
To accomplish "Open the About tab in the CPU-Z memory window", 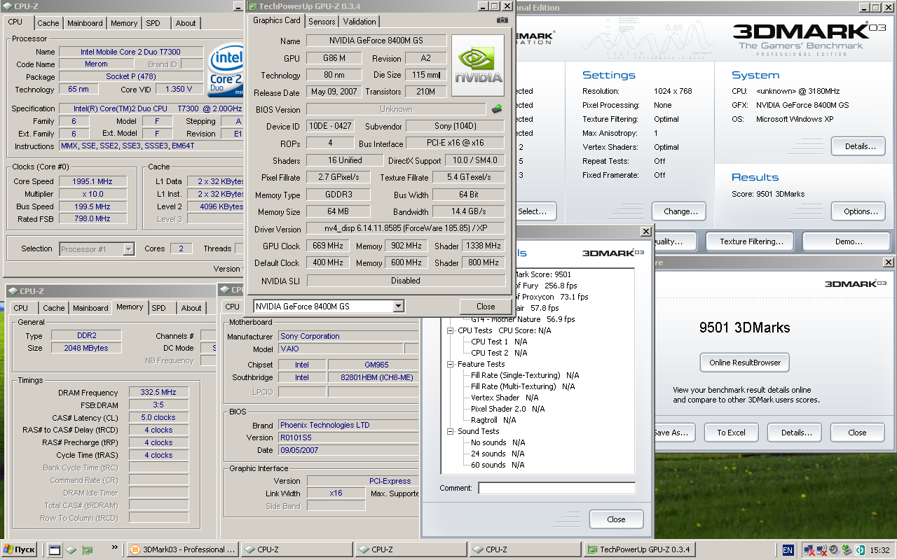I will tap(191, 308).
